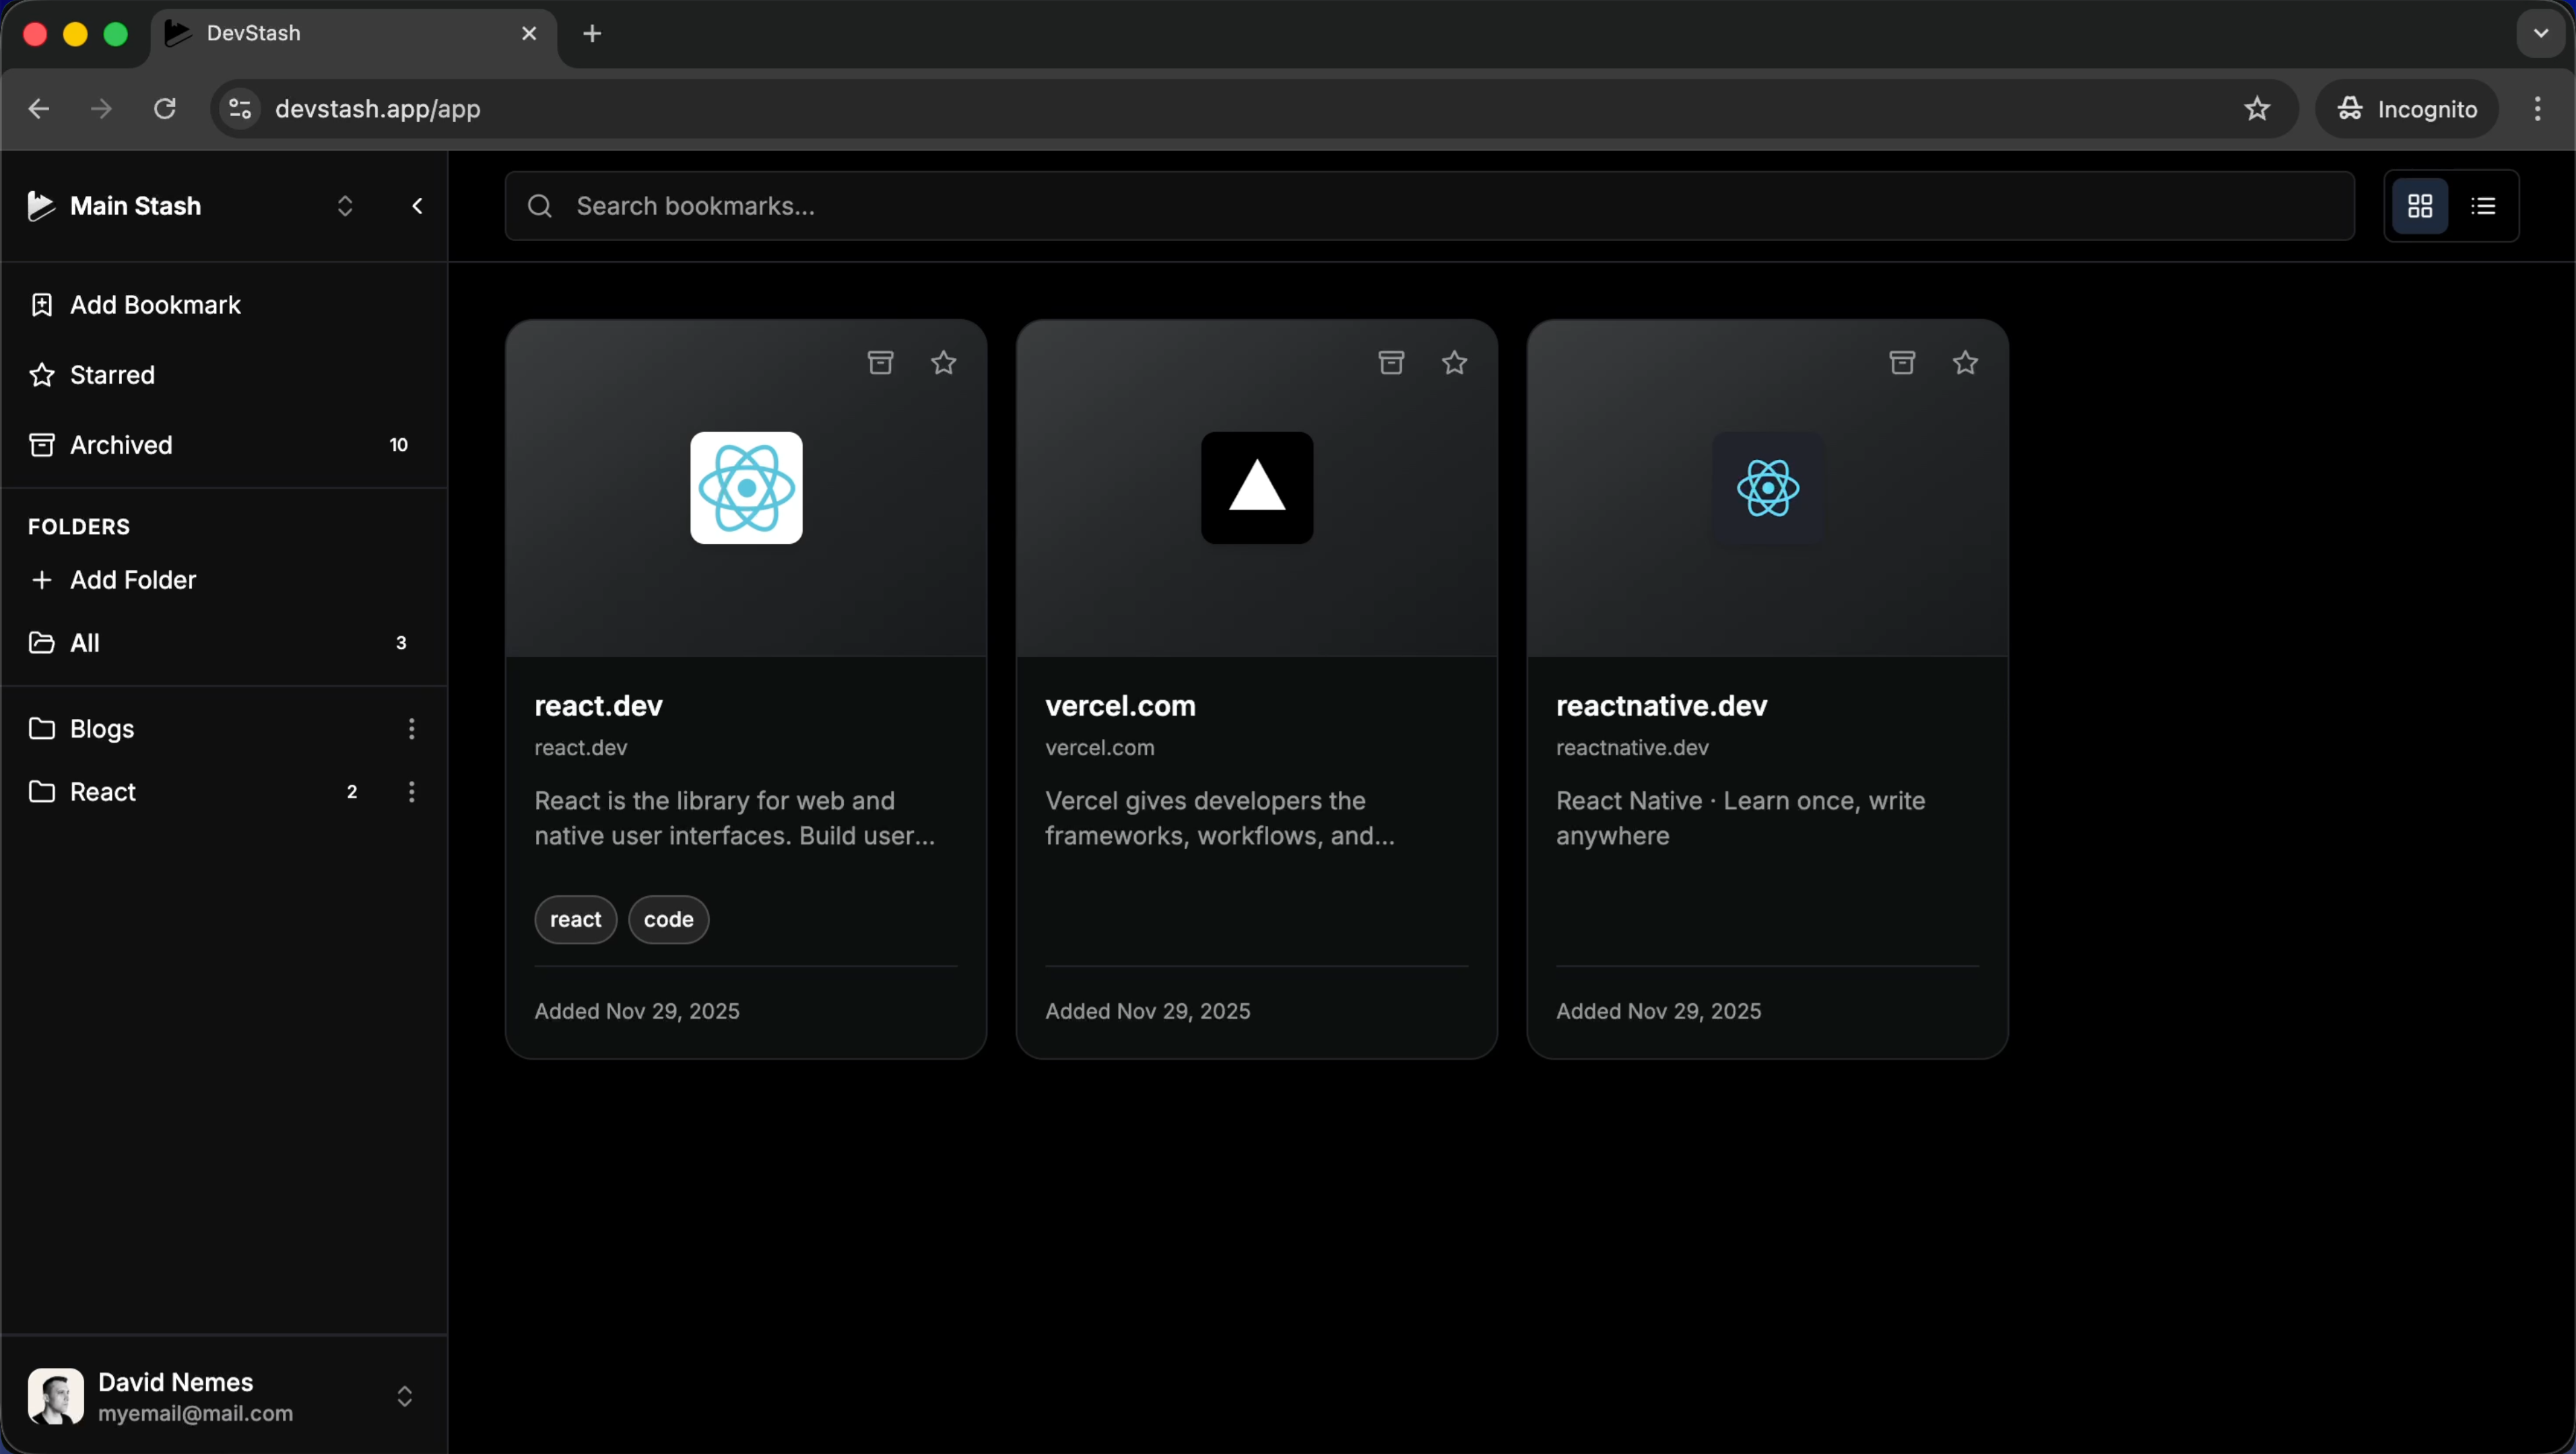Viewport: 2576px width, 1454px height.
Task: Reload the page in browser
Action: click(165, 109)
